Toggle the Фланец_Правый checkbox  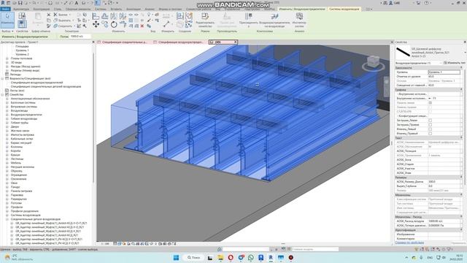(430, 133)
